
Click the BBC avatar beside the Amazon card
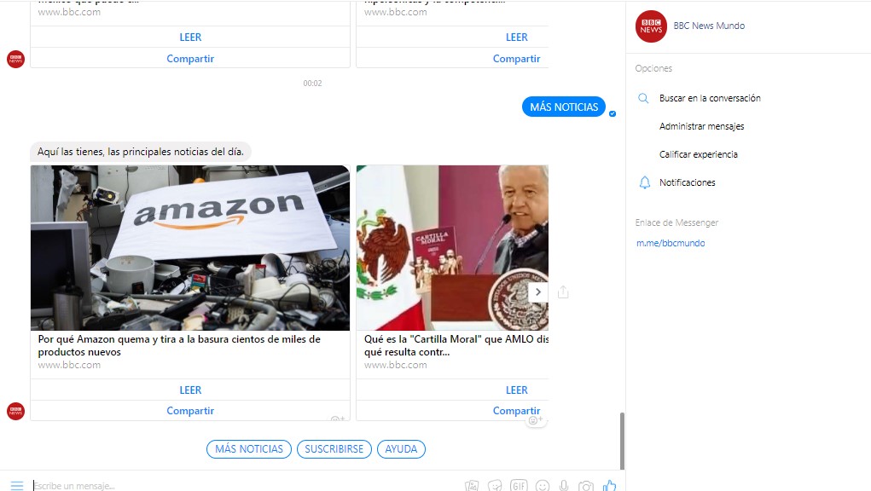(15, 411)
